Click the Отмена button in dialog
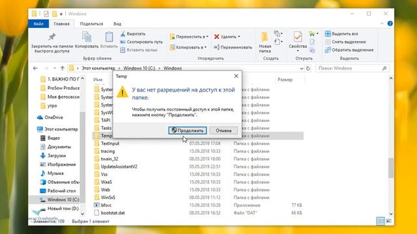 pos(223,130)
